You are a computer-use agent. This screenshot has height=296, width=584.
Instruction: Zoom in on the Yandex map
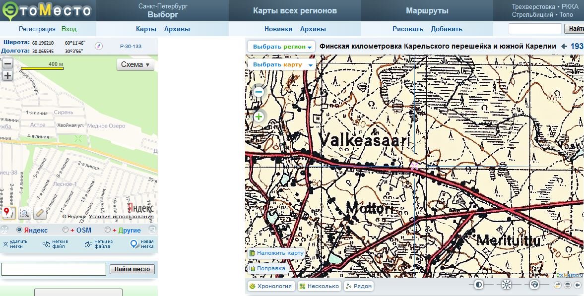click(7, 76)
